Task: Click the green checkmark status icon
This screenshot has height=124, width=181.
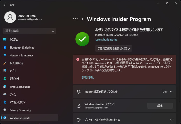Action: (82, 39)
